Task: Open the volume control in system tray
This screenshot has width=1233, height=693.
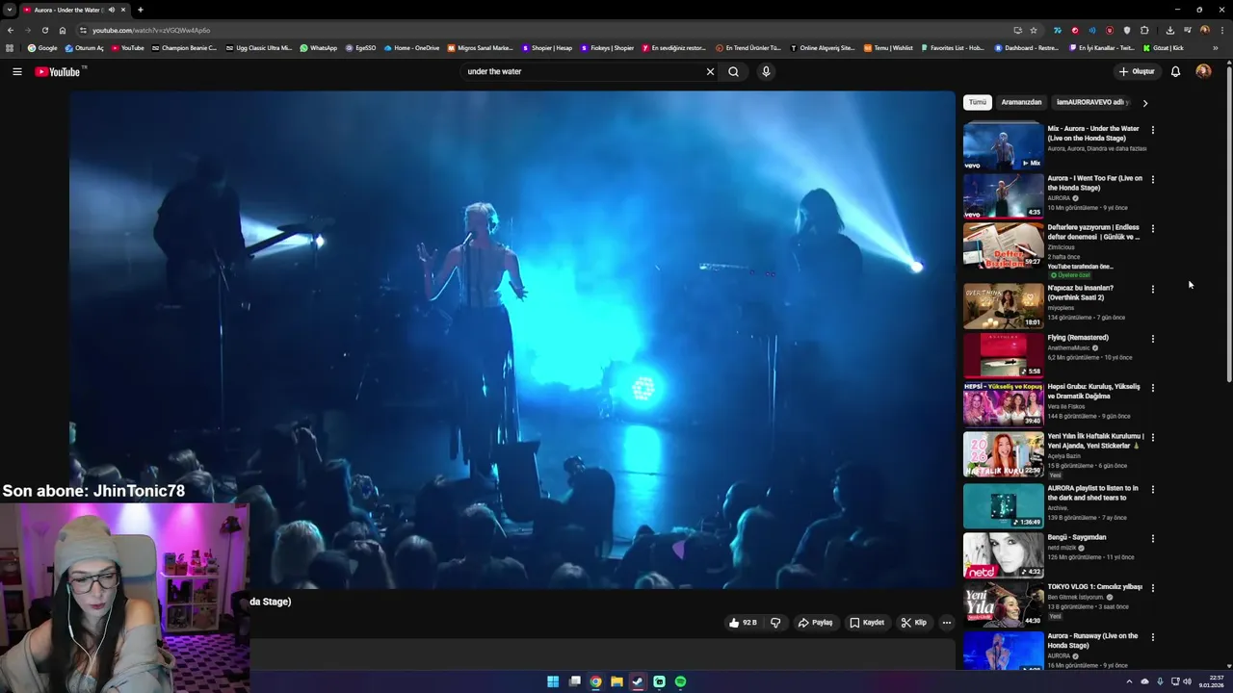Action: click(x=1187, y=681)
